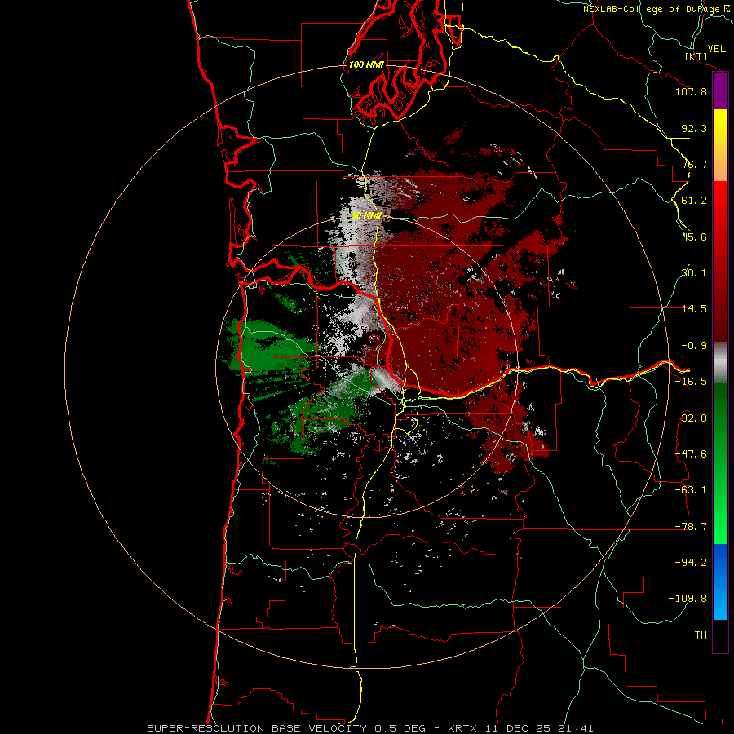Pick the green segment of the velocity scale

(x=720, y=463)
